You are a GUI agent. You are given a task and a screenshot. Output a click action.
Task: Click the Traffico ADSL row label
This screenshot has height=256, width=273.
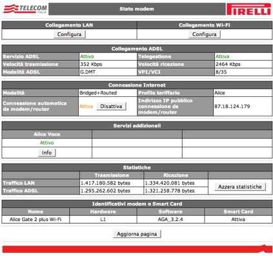[21, 191]
